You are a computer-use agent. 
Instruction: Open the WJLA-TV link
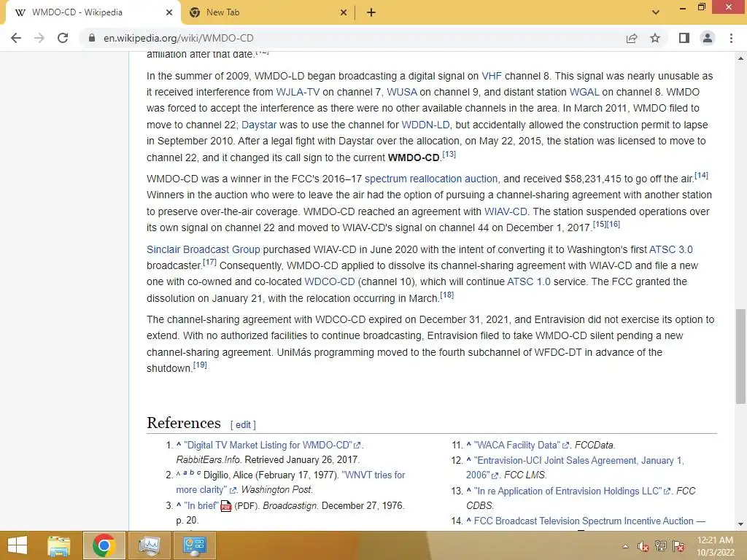[x=298, y=92]
